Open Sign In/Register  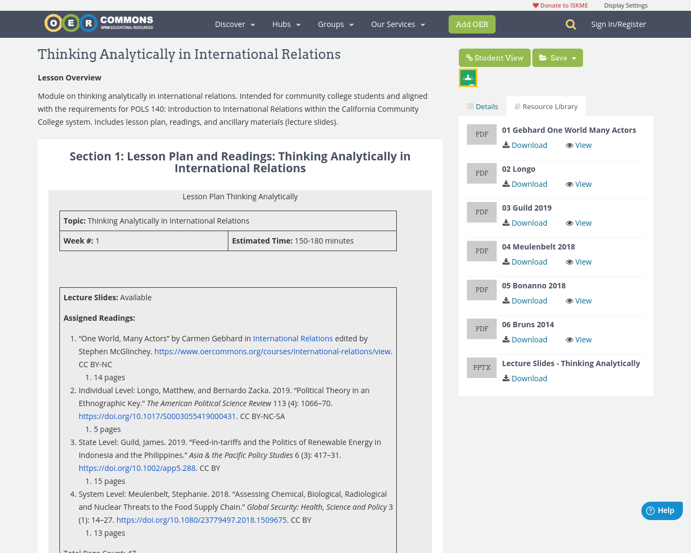(x=619, y=24)
